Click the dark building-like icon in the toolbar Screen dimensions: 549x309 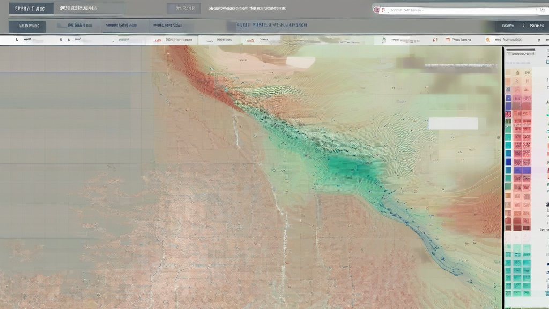383,40
